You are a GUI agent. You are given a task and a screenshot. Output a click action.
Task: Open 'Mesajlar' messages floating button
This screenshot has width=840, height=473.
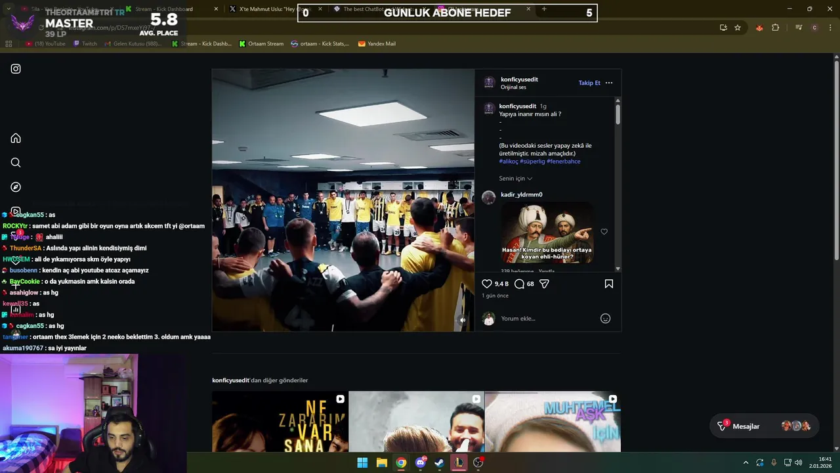click(765, 426)
